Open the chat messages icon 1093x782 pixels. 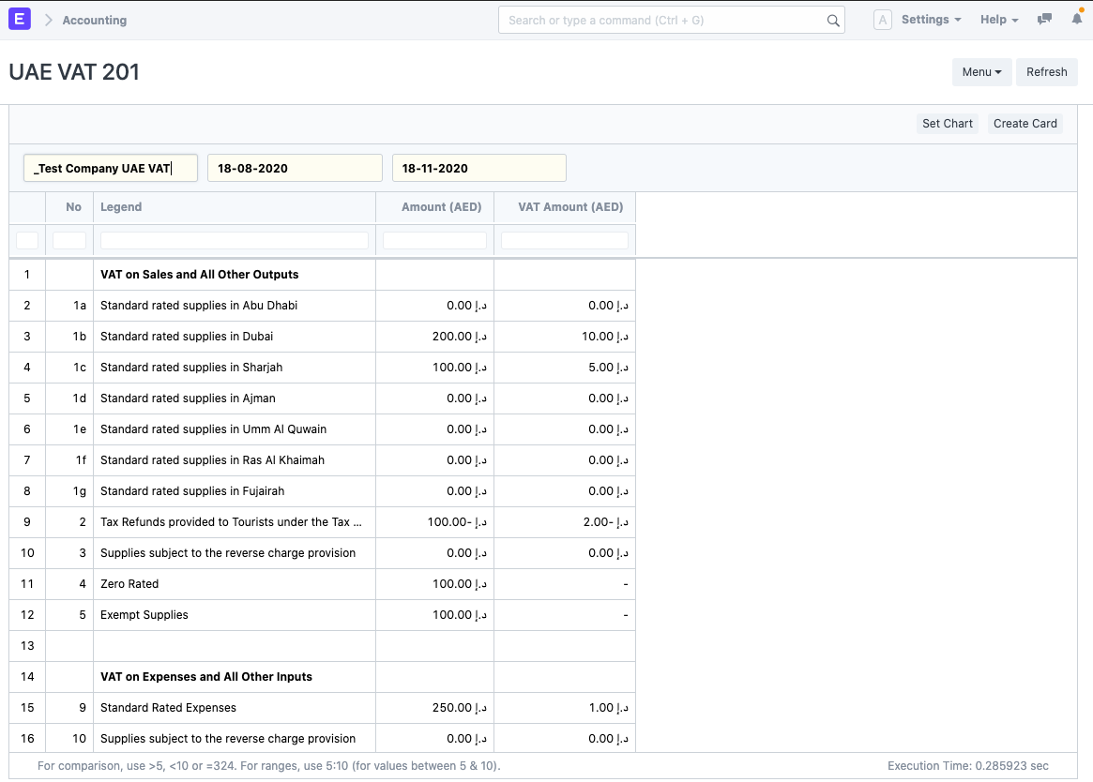point(1044,20)
